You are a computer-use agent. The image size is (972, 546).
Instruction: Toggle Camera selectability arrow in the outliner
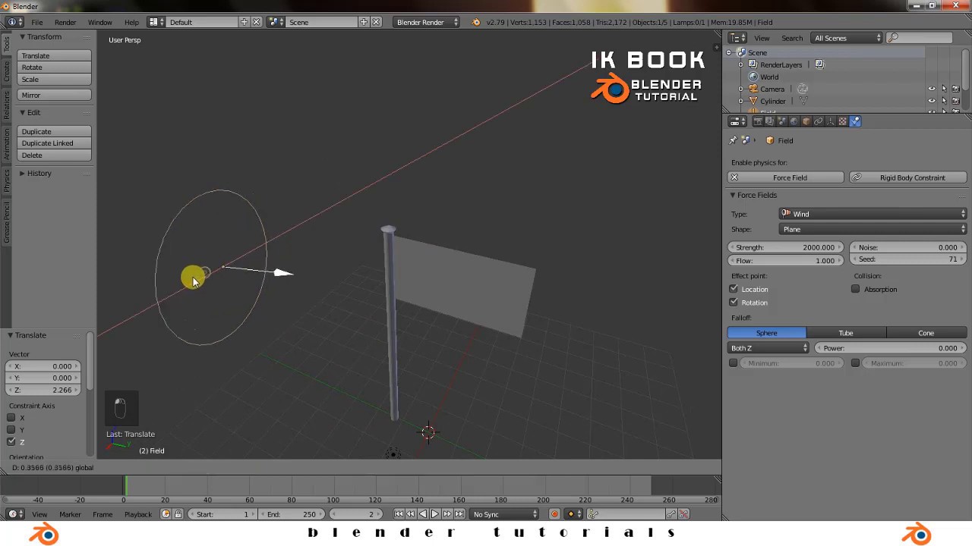944,89
